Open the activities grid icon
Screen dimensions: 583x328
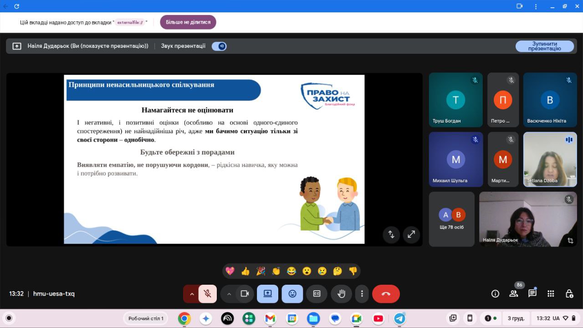[551, 294]
